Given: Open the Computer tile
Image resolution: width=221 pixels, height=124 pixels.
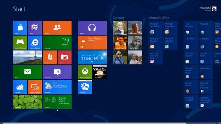Looking at the screenshot, I should 205,43.
